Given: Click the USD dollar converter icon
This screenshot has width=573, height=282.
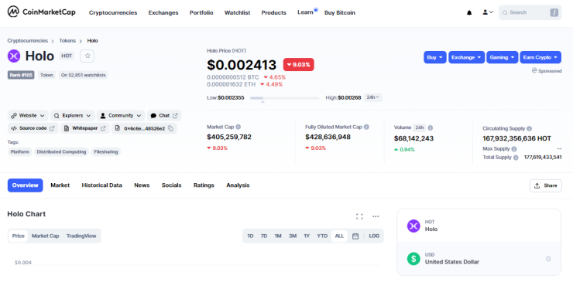Looking at the screenshot, I should point(413,259).
